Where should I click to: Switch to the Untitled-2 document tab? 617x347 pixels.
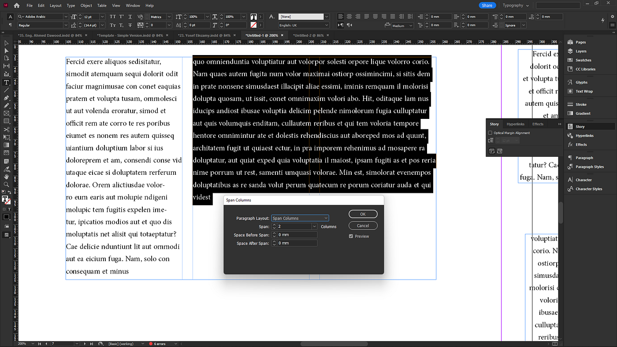click(x=308, y=35)
